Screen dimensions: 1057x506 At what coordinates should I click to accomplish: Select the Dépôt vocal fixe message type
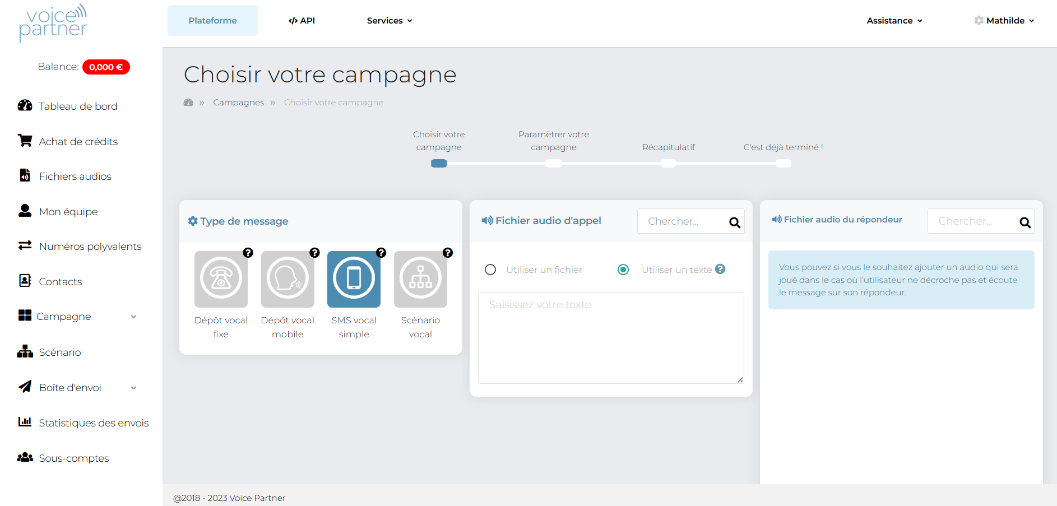coord(221,279)
